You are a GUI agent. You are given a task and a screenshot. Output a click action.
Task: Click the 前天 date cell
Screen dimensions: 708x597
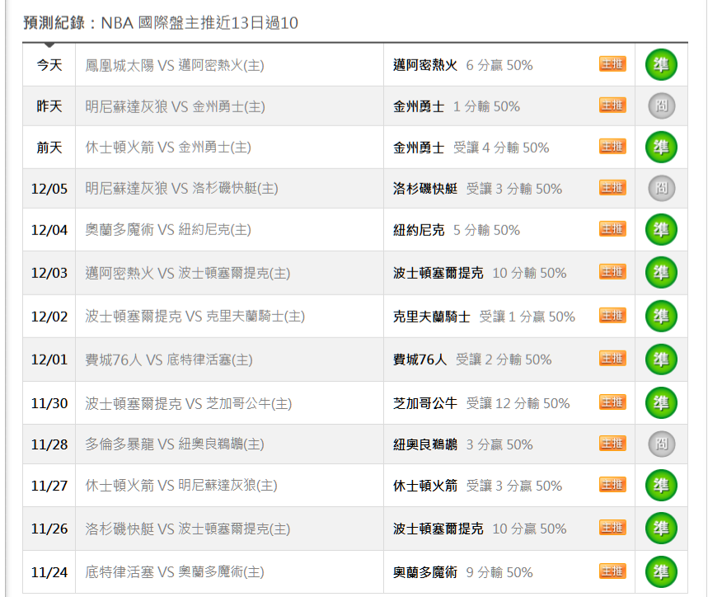[x=49, y=148]
